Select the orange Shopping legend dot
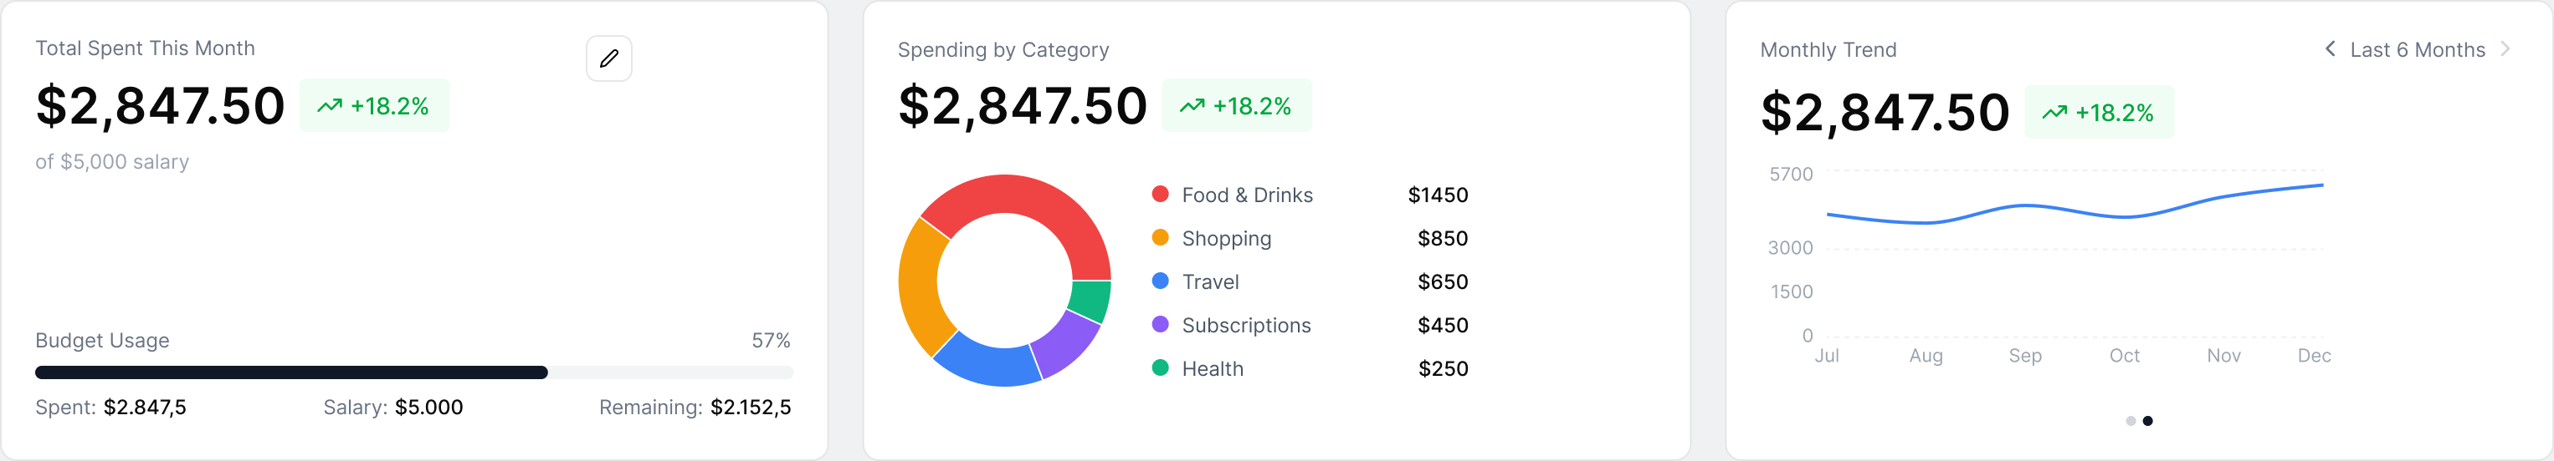The image size is (2554, 461). click(x=1160, y=237)
